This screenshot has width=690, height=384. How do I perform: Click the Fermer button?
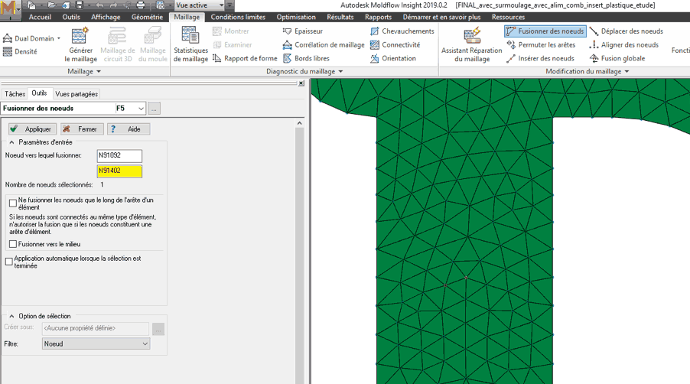(x=81, y=129)
